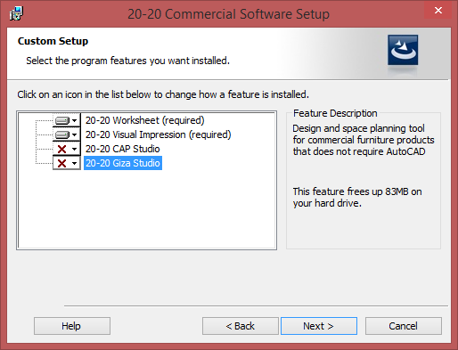Click the blue setup logo in the header

click(403, 50)
